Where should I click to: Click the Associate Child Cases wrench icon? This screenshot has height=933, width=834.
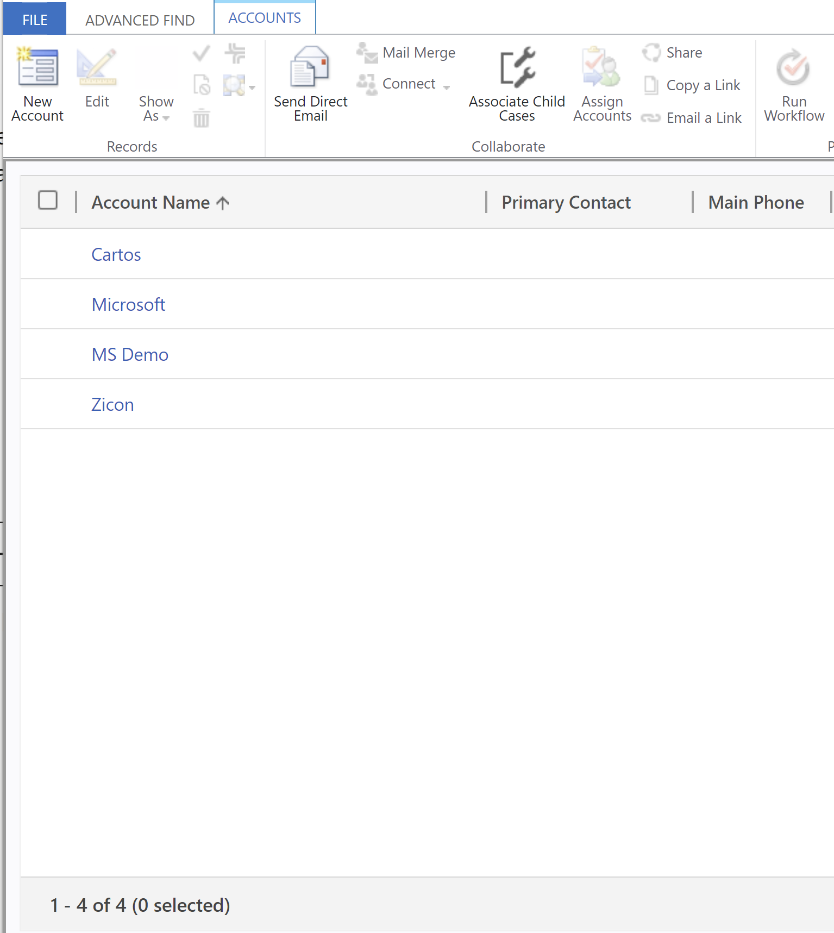pyautogui.click(x=517, y=68)
